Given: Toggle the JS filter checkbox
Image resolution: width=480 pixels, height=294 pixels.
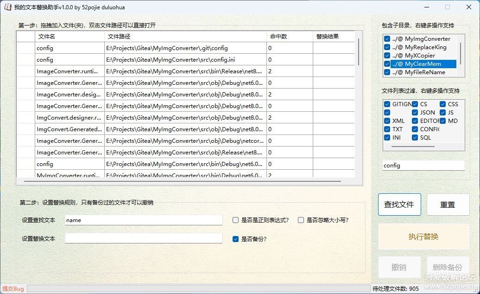Looking at the screenshot, I should pyautogui.click(x=442, y=112).
